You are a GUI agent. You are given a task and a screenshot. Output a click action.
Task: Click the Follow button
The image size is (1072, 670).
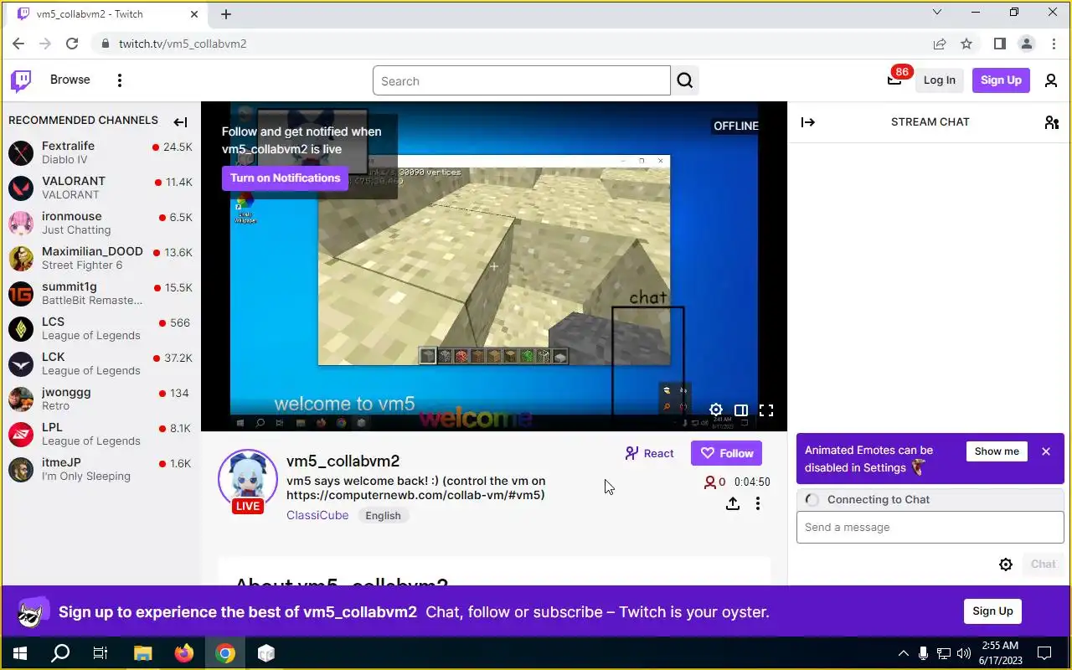pyautogui.click(x=726, y=453)
